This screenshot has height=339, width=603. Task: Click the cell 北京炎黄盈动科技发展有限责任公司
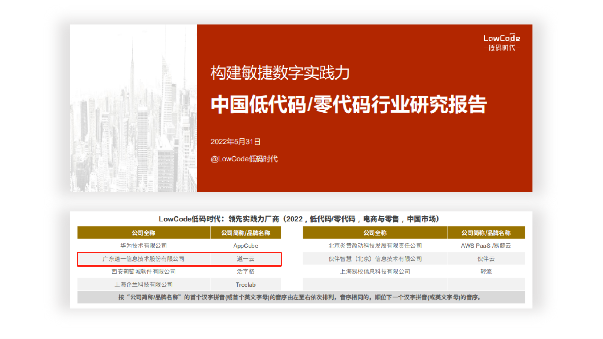(375, 246)
